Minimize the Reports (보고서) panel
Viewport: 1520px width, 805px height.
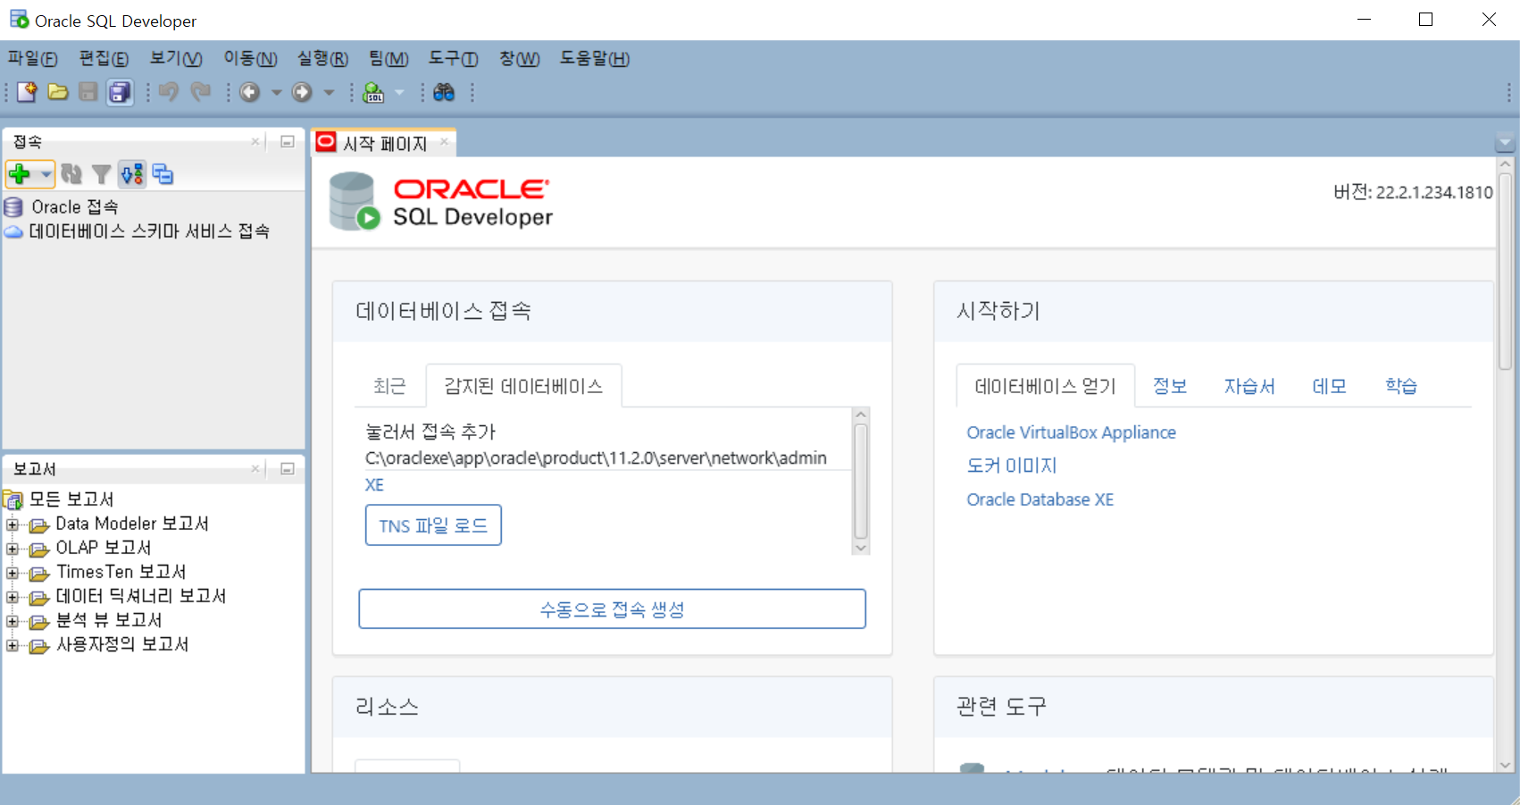[x=288, y=468]
